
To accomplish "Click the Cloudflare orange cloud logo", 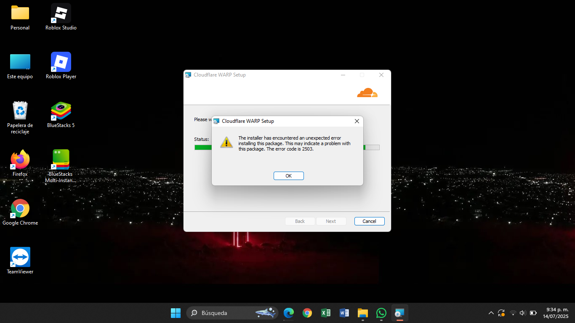I will [367, 93].
